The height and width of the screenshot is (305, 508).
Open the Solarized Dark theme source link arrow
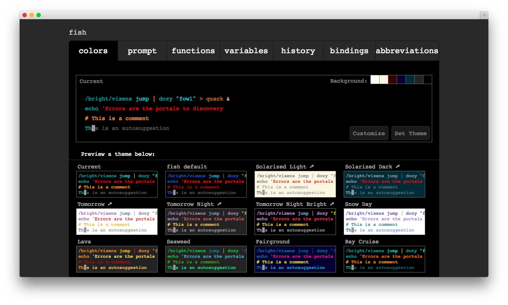click(x=398, y=166)
